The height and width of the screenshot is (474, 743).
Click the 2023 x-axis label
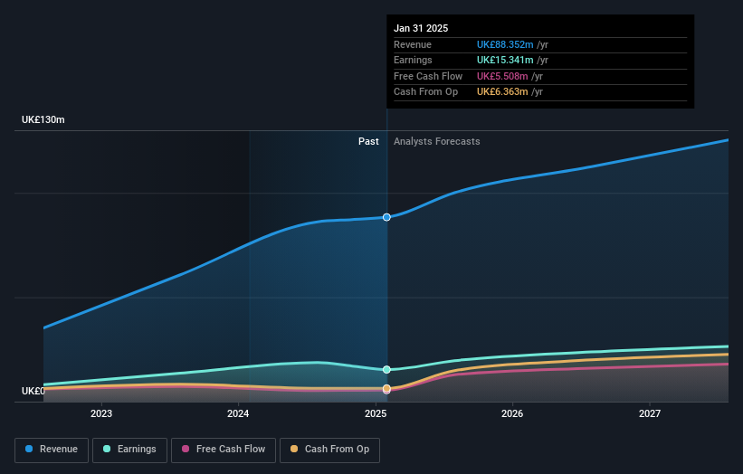tap(101, 413)
